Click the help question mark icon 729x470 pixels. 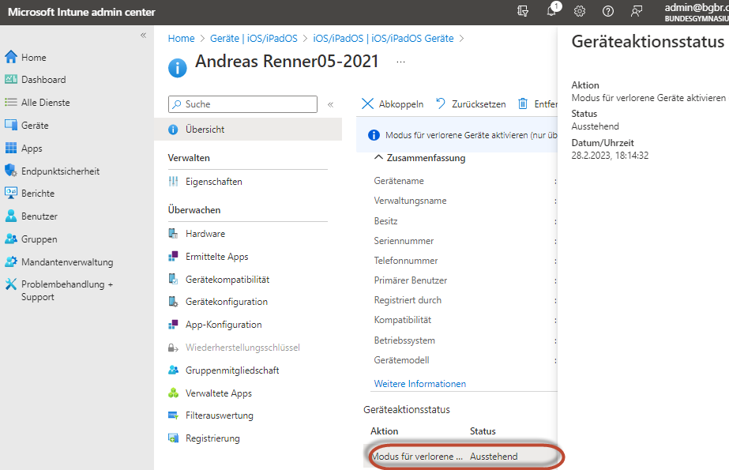click(608, 11)
